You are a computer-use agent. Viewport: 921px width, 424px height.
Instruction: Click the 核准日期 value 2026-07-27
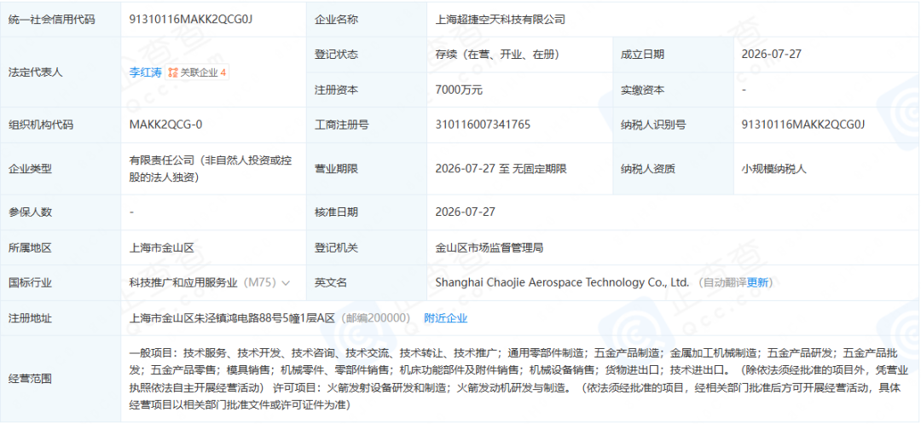point(465,212)
